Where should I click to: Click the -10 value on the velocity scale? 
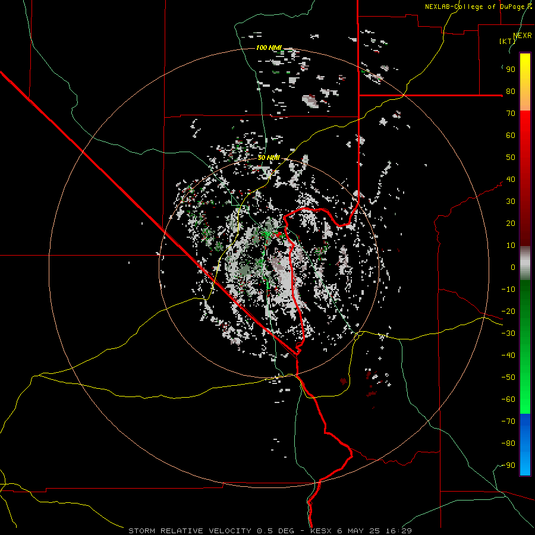[x=508, y=289]
